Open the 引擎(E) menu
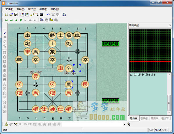 (43, 9)
